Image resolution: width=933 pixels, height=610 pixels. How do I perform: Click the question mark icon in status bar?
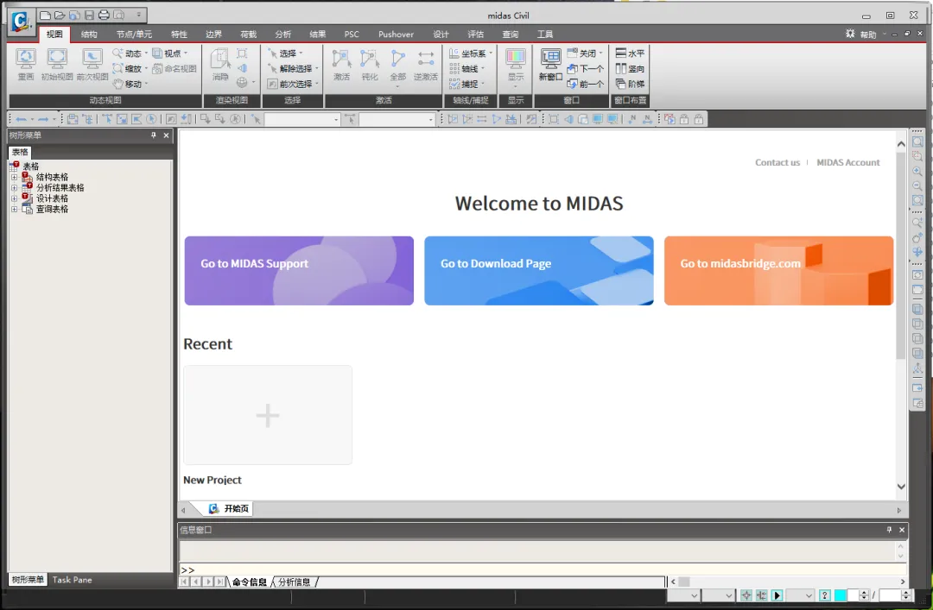point(825,595)
